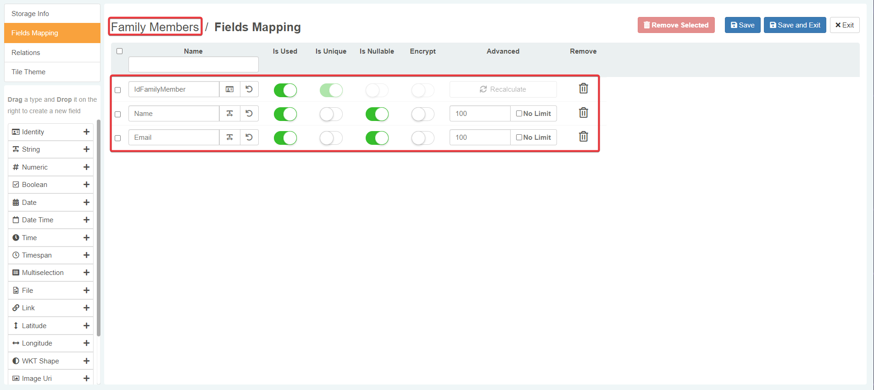874x390 pixels.
Task: Click the string type icon beside Email
Action: tap(230, 137)
